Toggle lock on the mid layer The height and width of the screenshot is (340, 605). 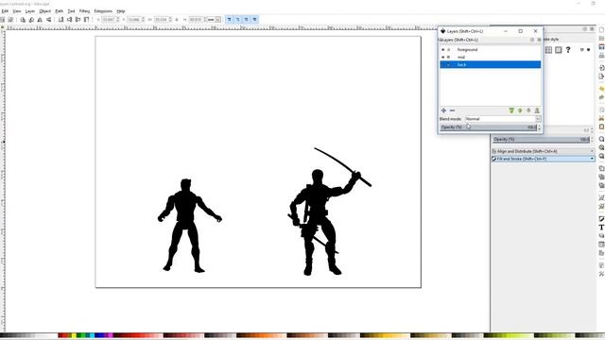pos(448,57)
